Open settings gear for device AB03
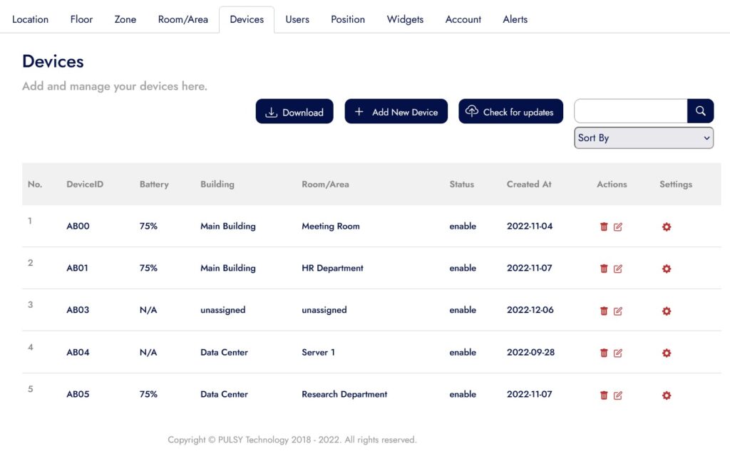Image resolution: width=730 pixels, height=451 pixels. (x=667, y=311)
